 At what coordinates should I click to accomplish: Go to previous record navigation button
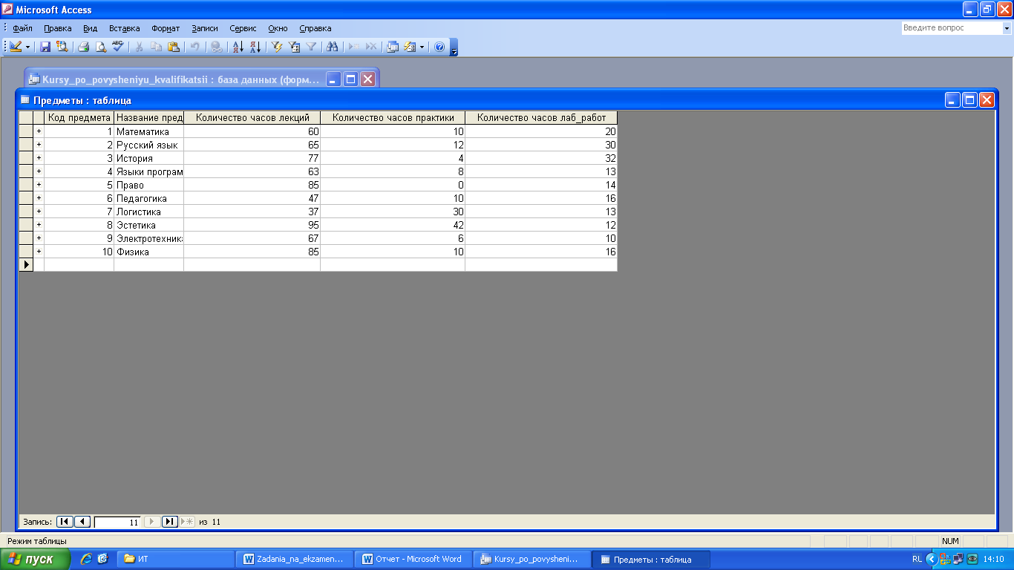(82, 522)
